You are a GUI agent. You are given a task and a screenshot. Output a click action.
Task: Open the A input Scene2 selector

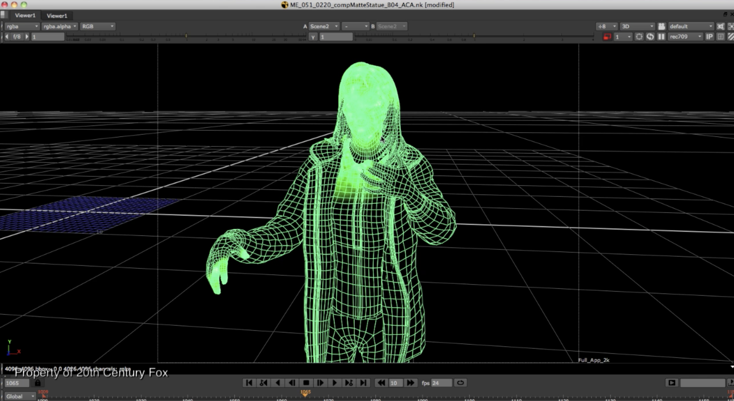pyautogui.click(x=324, y=26)
